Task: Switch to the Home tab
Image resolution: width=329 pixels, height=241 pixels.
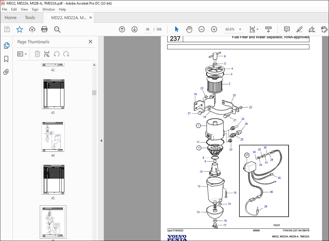Action: (11, 18)
